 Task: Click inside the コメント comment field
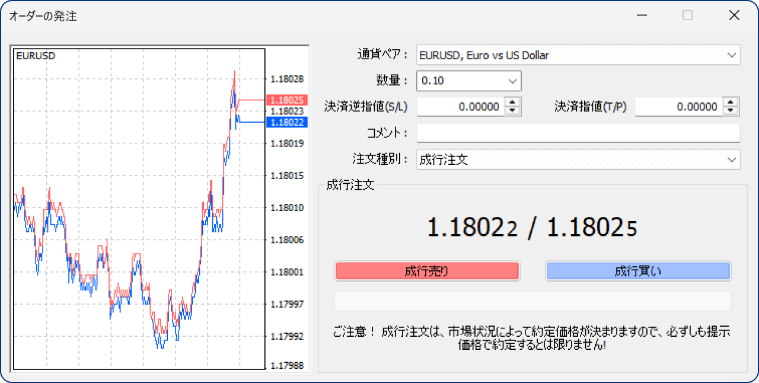pyautogui.click(x=578, y=133)
